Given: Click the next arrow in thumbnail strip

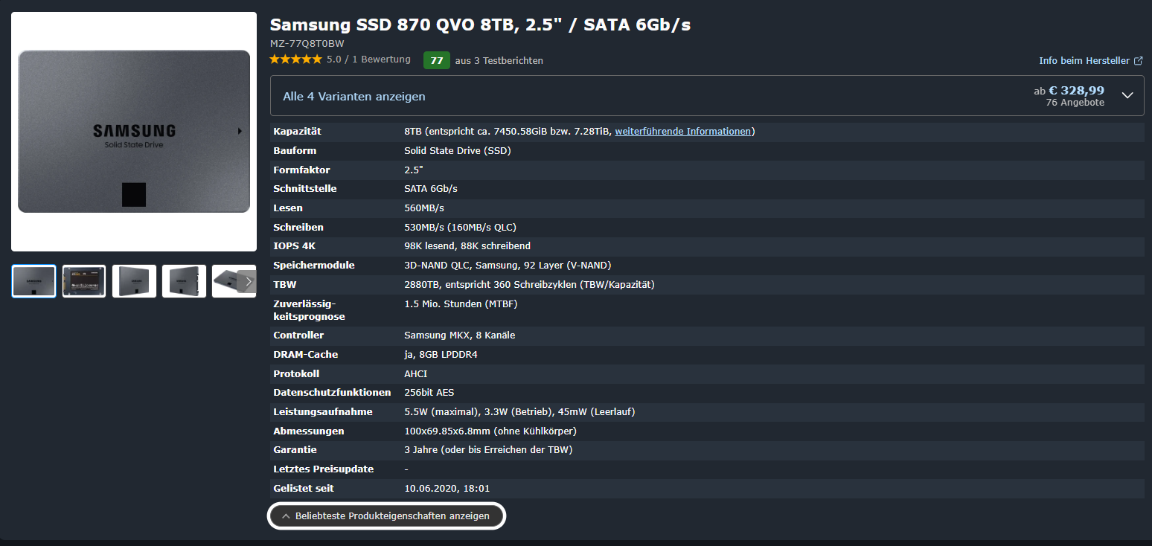Looking at the screenshot, I should click(x=248, y=281).
